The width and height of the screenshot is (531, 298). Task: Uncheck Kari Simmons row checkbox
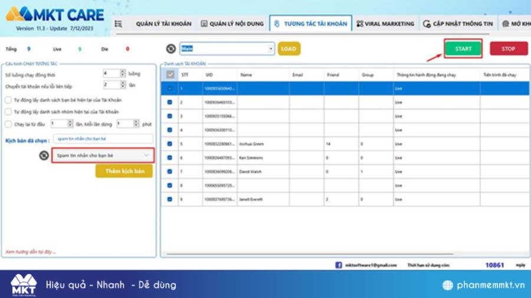coord(170,157)
